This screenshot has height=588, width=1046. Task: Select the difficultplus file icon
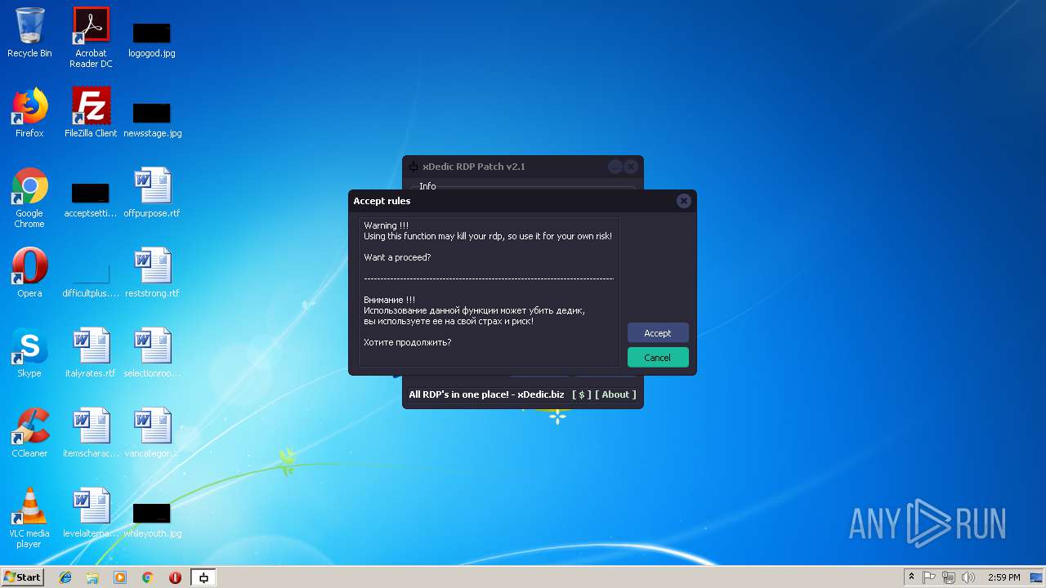91,281
